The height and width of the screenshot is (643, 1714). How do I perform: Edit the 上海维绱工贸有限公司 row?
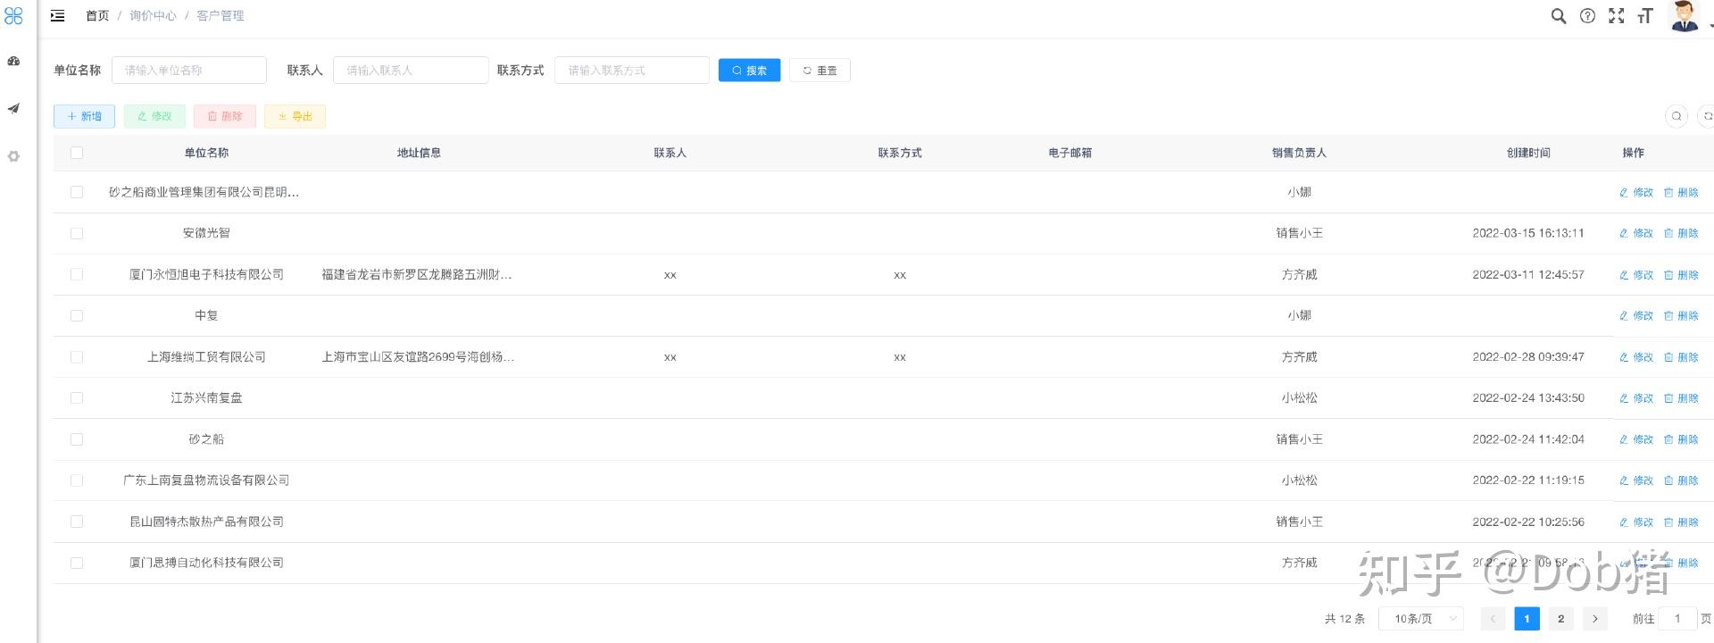point(1636,357)
